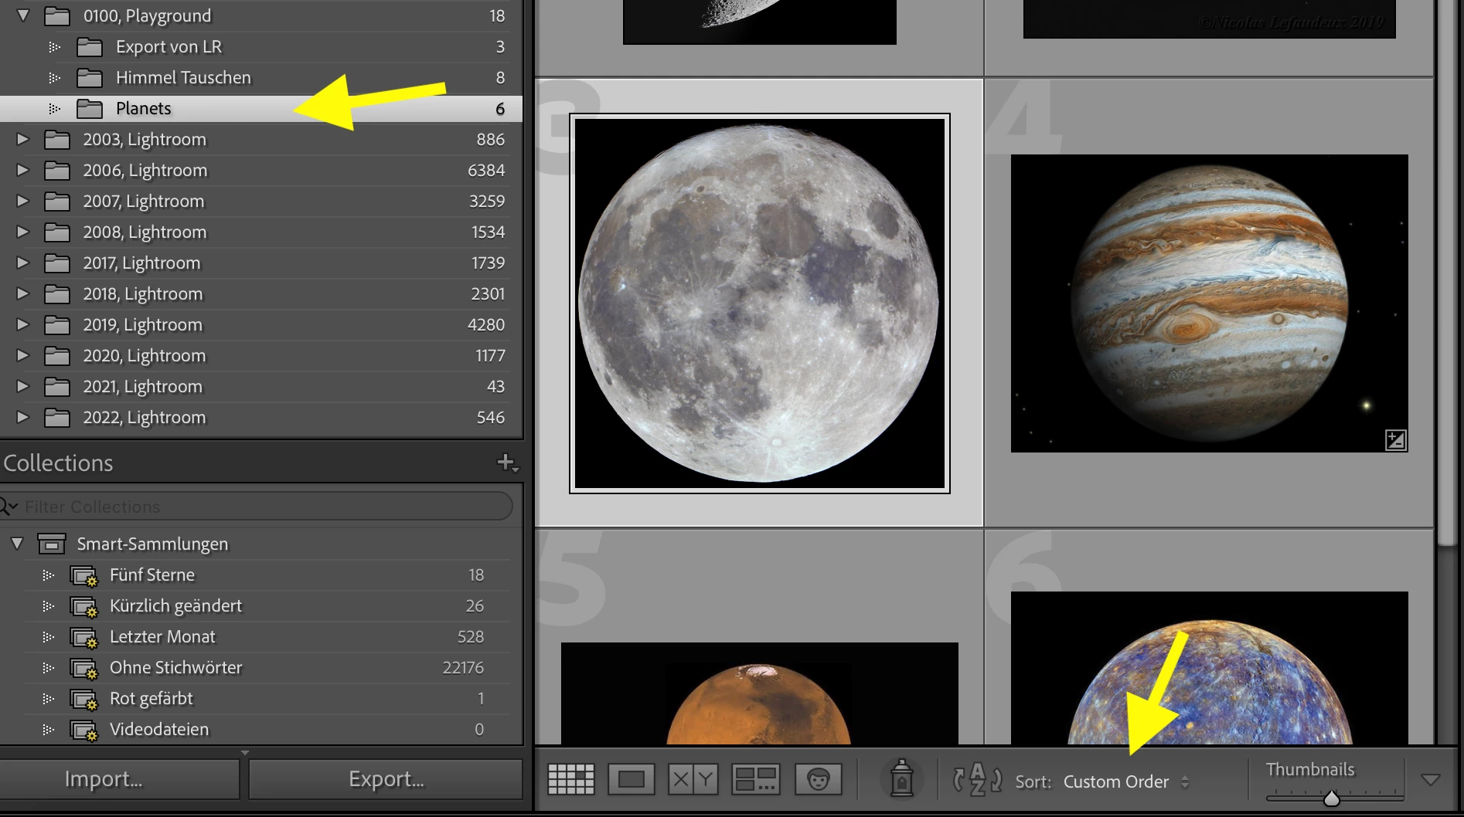1464x817 pixels.
Task: Switch to Grid view
Action: pos(571,779)
